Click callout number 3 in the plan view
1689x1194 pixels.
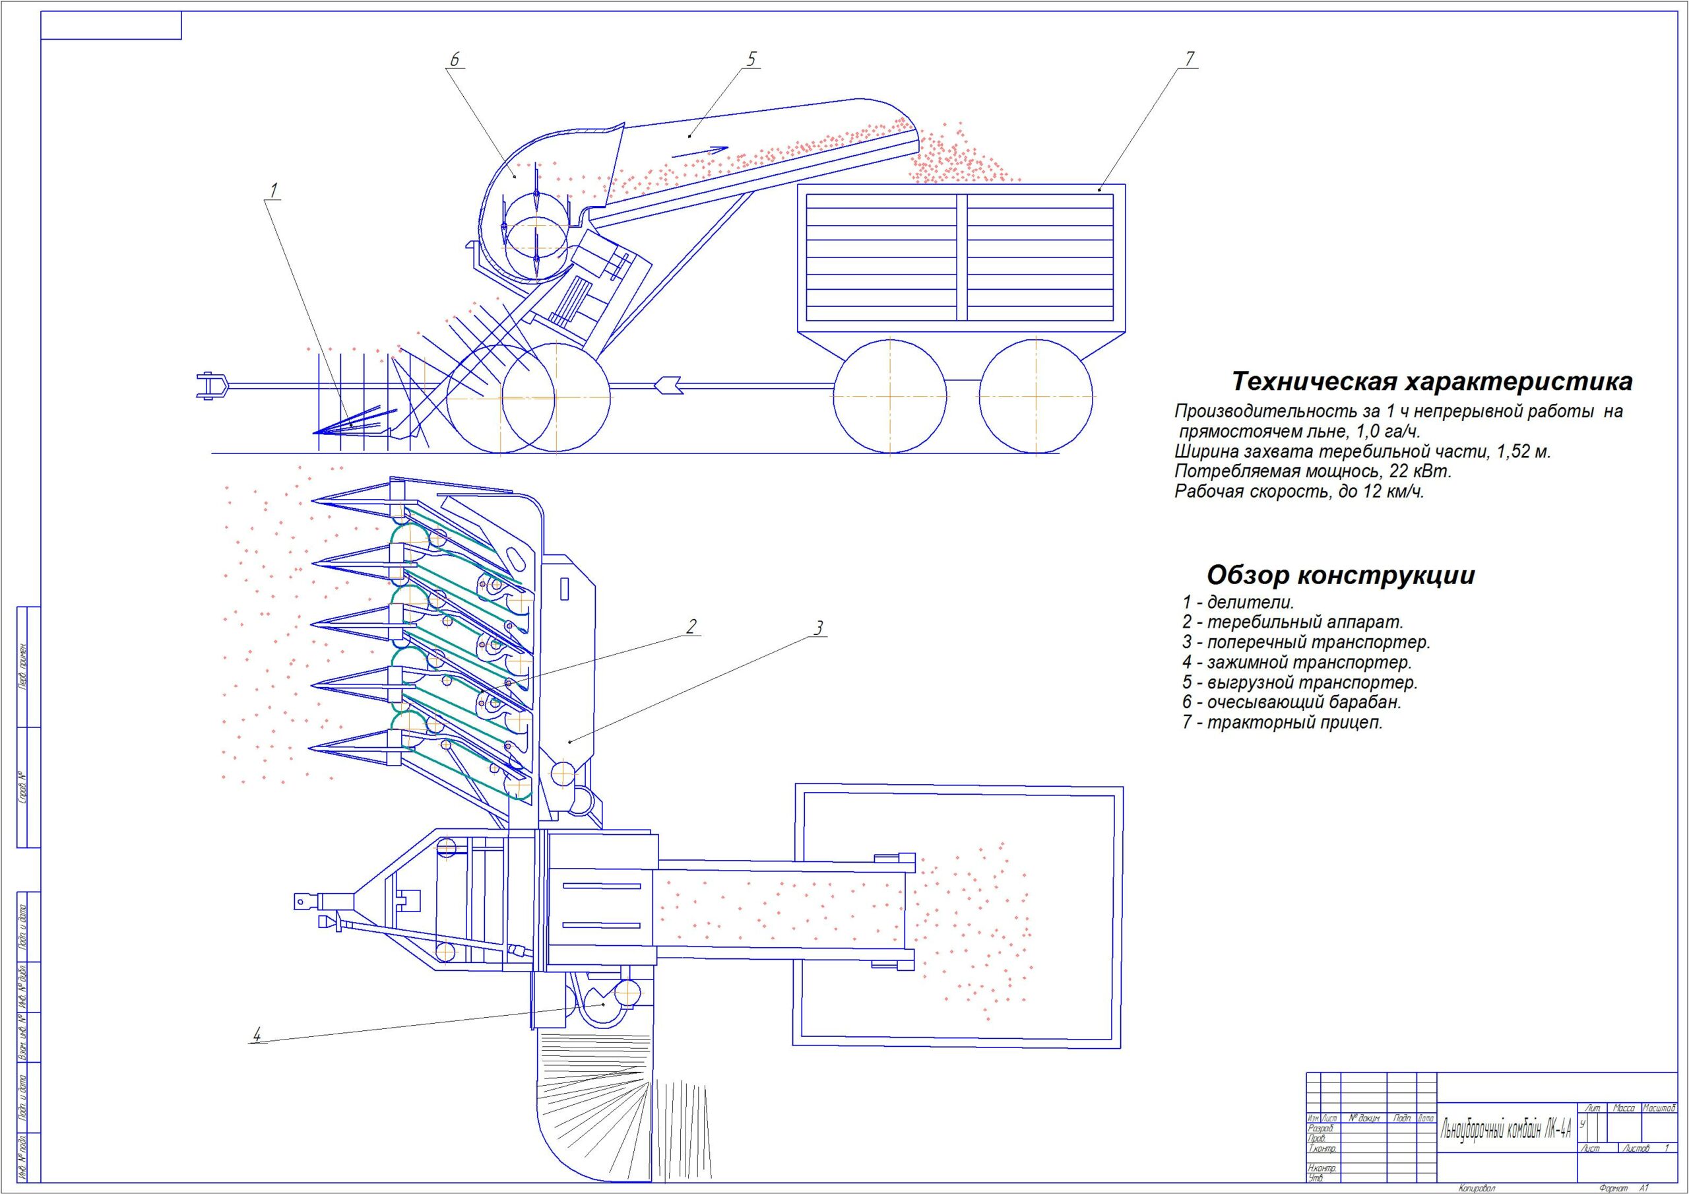pos(818,628)
